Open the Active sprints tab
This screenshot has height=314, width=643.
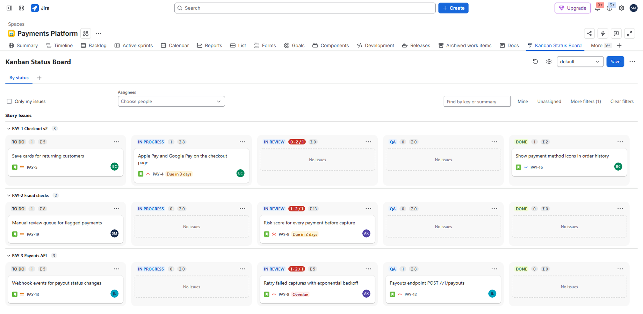[x=133, y=46]
